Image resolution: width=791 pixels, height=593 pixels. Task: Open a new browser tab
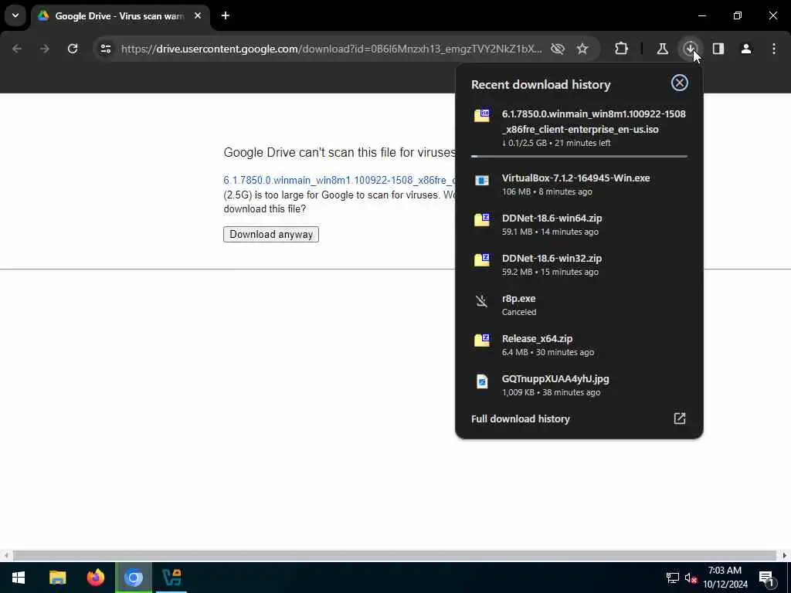click(x=226, y=16)
